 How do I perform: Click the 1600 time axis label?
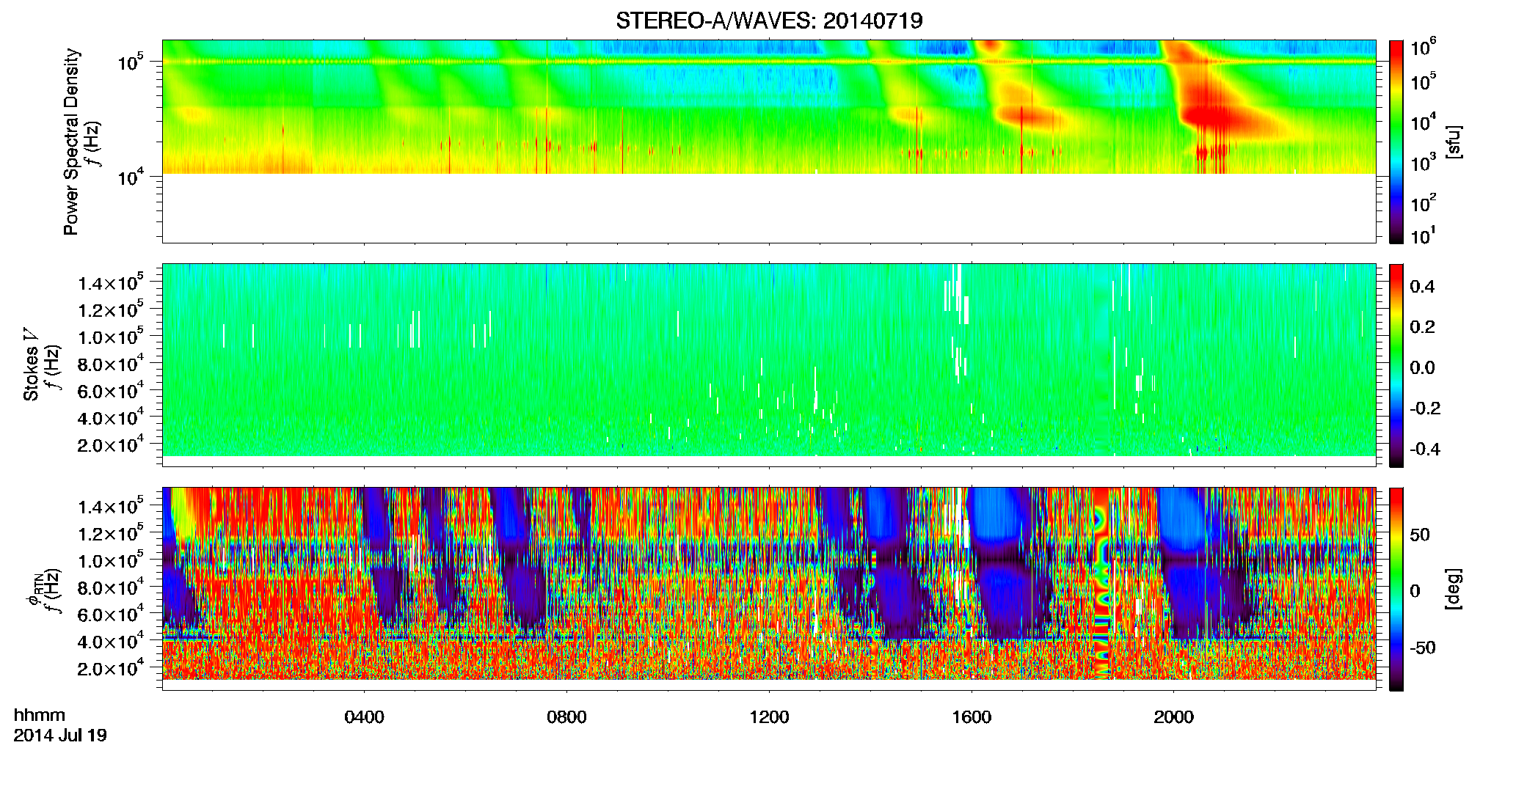click(972, 717)
